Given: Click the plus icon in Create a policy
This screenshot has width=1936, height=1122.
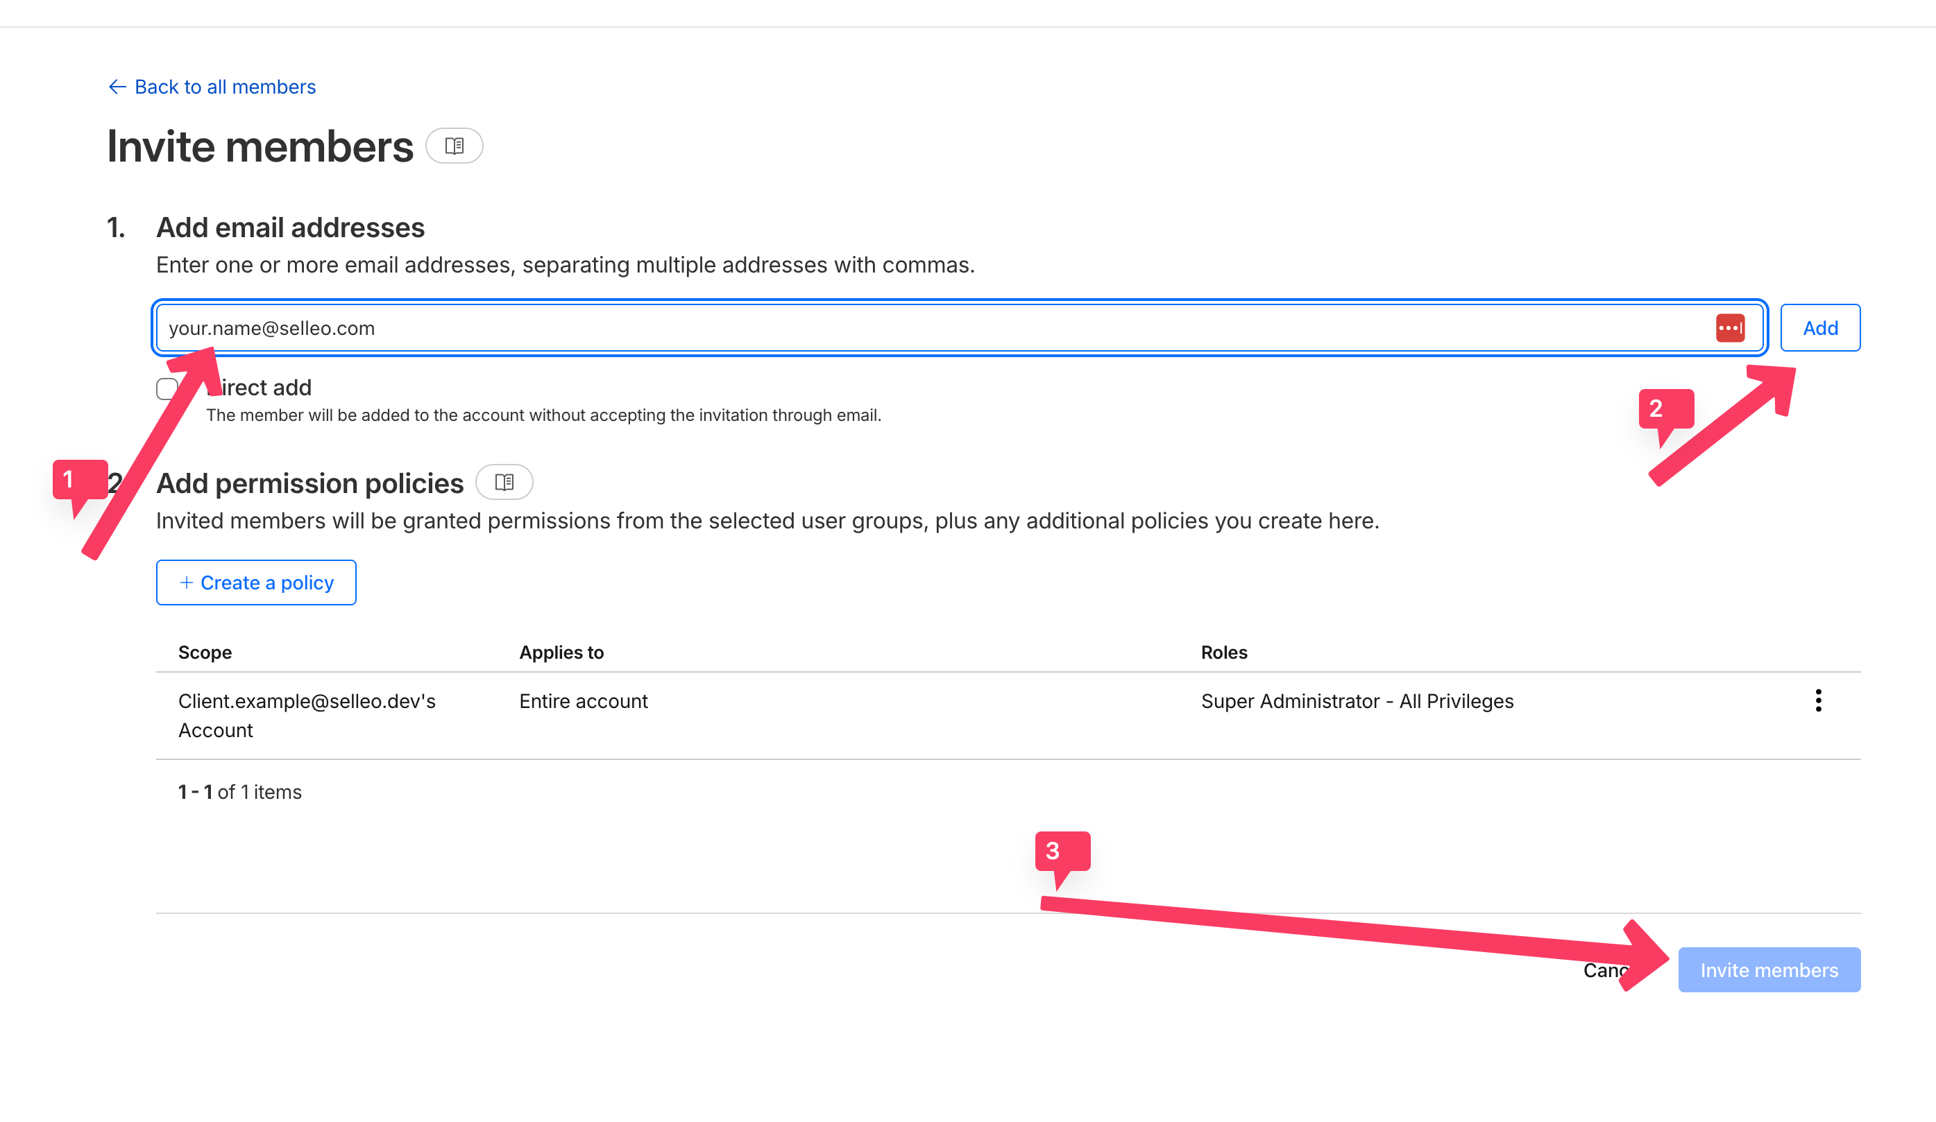Looking at the screenshot, I should coord(186,583).
